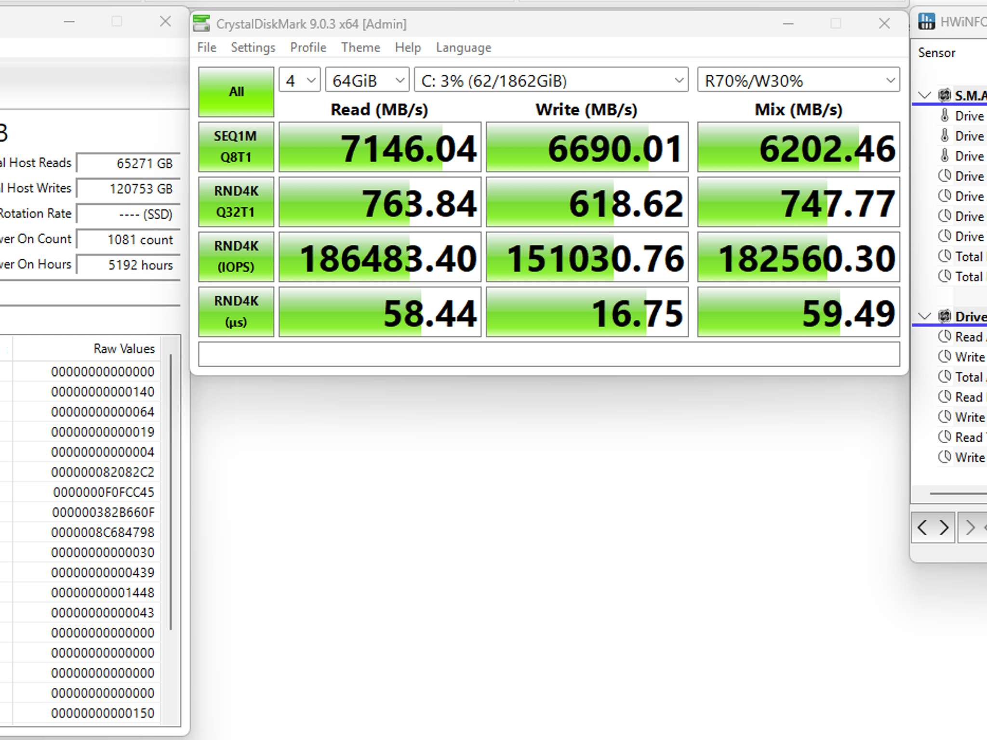Click the greyed right chevron button in HWiNFO

(x=971, y=528)
